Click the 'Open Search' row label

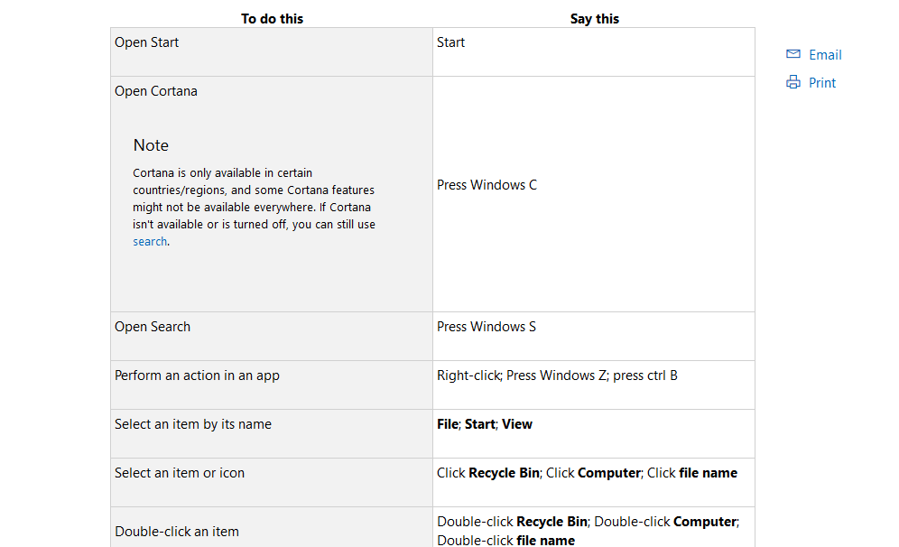click(x=153, y=327)
